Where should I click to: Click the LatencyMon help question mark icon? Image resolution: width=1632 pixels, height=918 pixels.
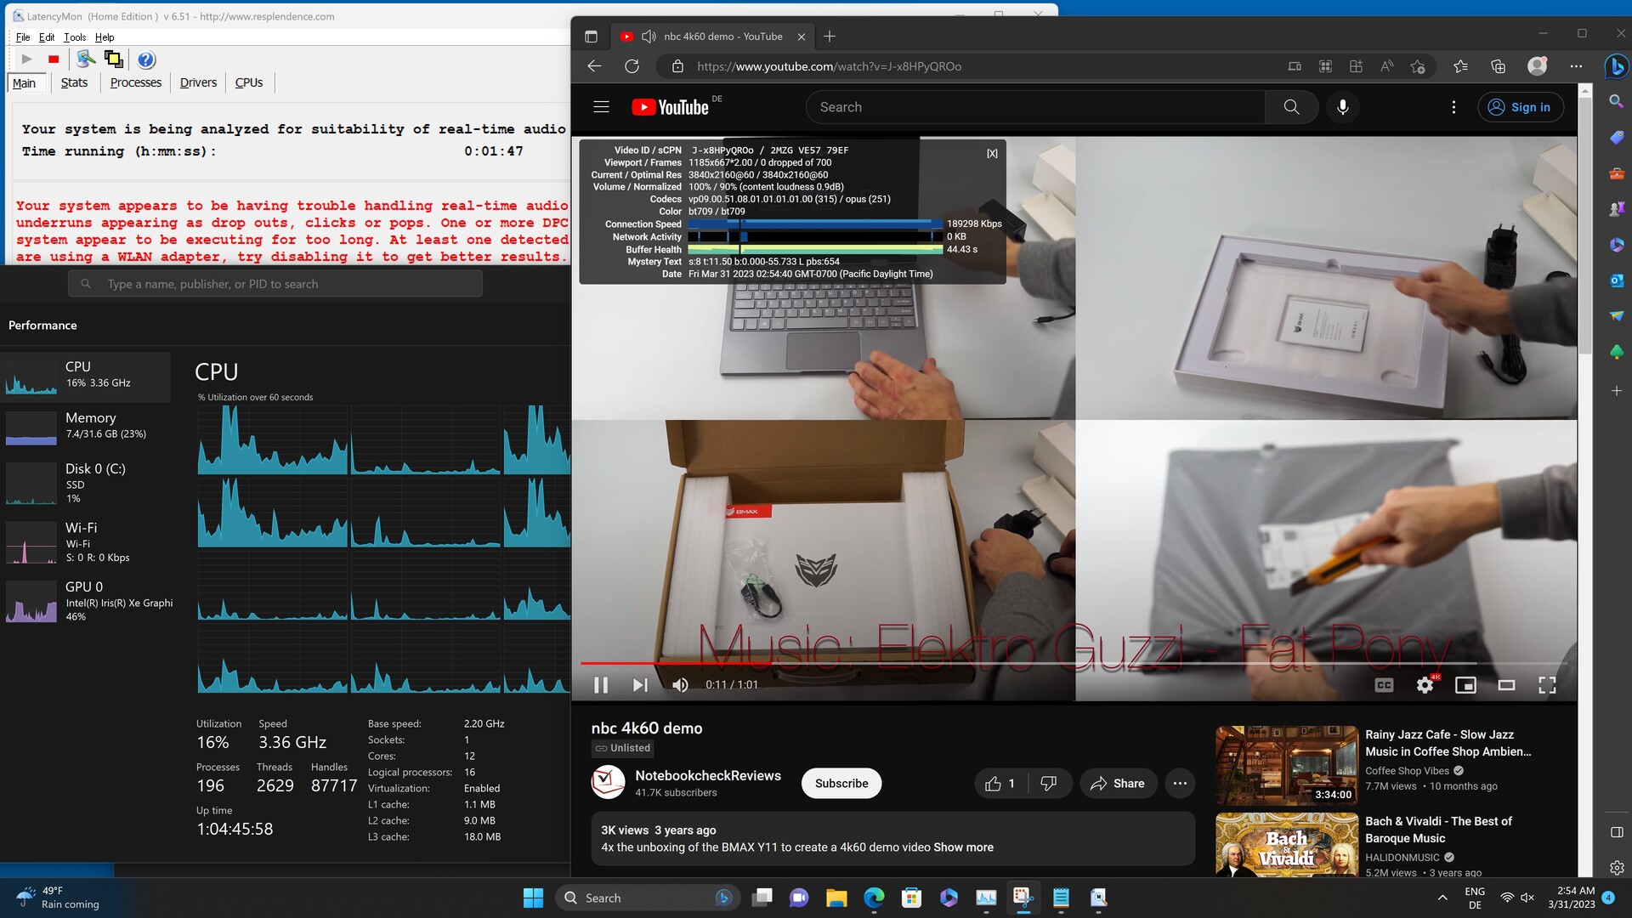(146, 59)
